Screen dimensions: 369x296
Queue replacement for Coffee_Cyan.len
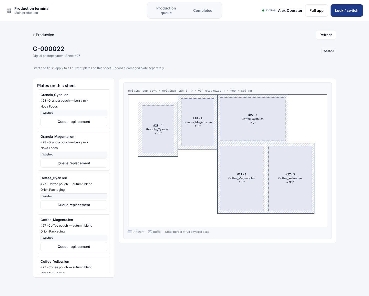click(x=74, y=205)
